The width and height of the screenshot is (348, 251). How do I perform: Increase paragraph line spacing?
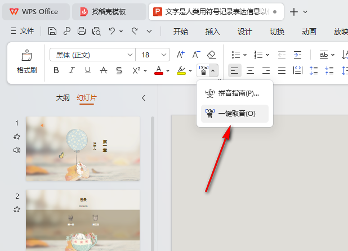tap(314, 70)
